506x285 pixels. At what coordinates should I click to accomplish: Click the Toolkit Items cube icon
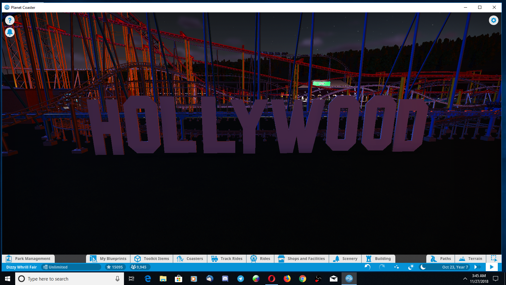(x=137, y=258)
